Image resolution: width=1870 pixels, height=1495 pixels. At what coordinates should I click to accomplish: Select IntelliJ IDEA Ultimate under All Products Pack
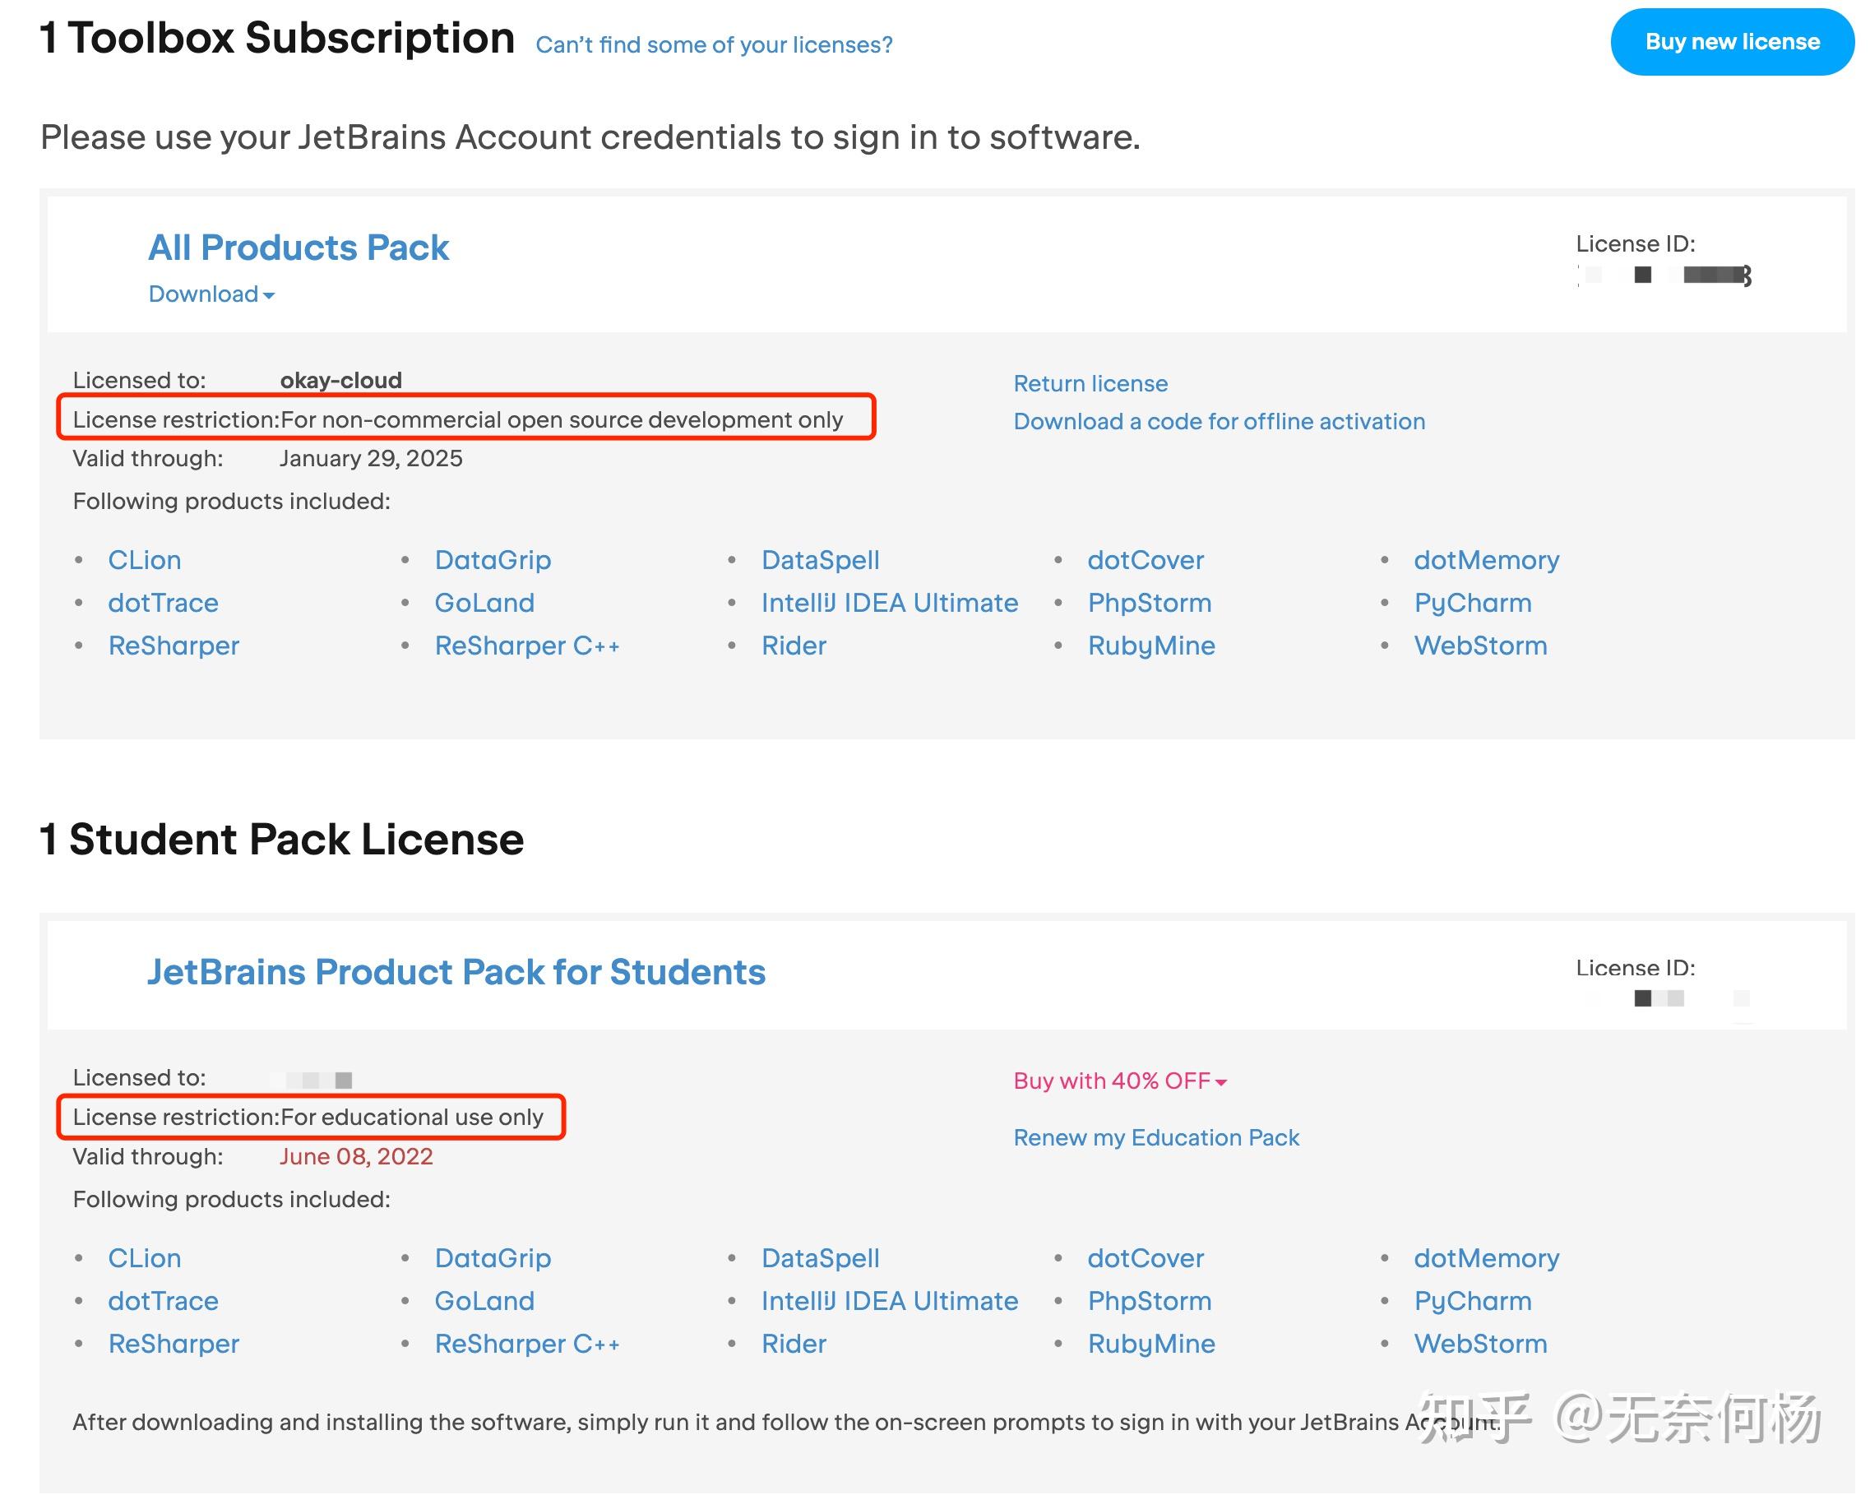[889, 603]
